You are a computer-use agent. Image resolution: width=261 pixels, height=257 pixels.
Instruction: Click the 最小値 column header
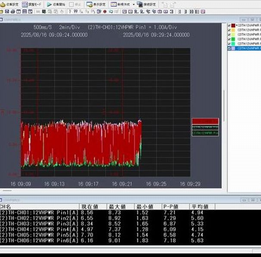[148, 207]
